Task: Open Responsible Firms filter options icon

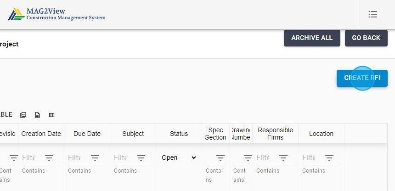Action: click(x=283, y=157)
